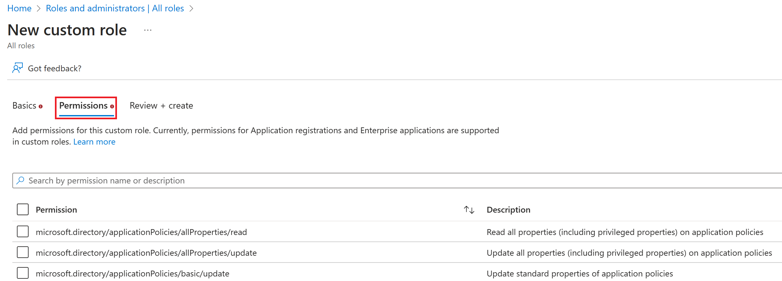782x281 pixels.
Task: Click the New custom role title
Action: pos(67,30)
